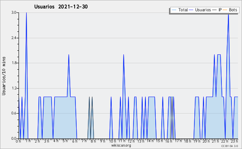Select the Total legend label

point(183,10)
